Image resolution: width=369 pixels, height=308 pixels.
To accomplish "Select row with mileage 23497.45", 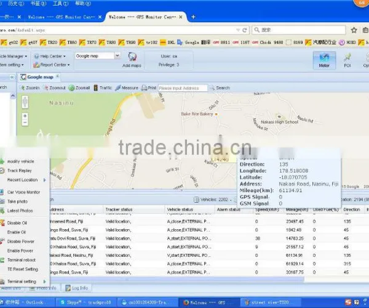I will tap(210, 222).
